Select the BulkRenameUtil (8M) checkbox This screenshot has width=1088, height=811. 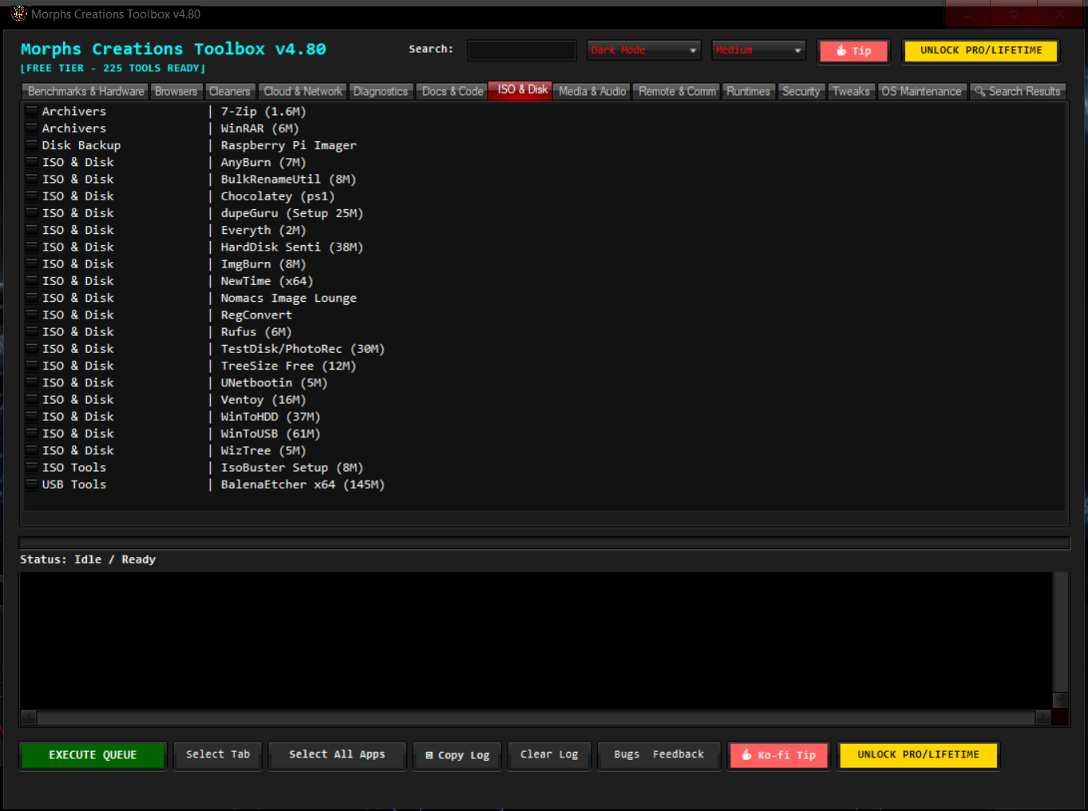pyautogui.click(x=32, y=179)
